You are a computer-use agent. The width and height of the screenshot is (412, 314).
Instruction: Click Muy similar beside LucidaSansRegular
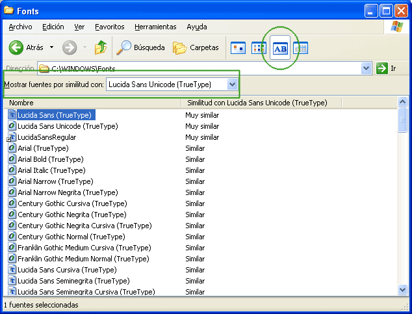(202, 137)
